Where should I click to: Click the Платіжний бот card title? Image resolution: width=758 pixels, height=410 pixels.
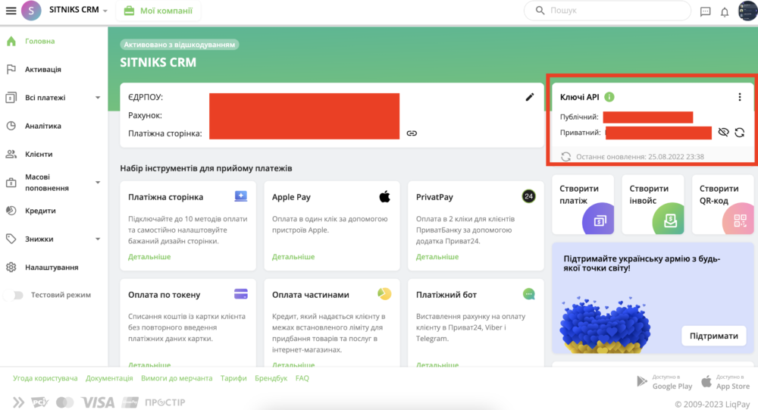(446, 295)
